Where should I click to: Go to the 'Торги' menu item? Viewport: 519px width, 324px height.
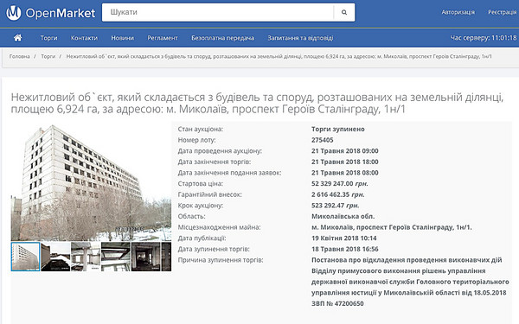pyautogui.click(x=48, y=38)
